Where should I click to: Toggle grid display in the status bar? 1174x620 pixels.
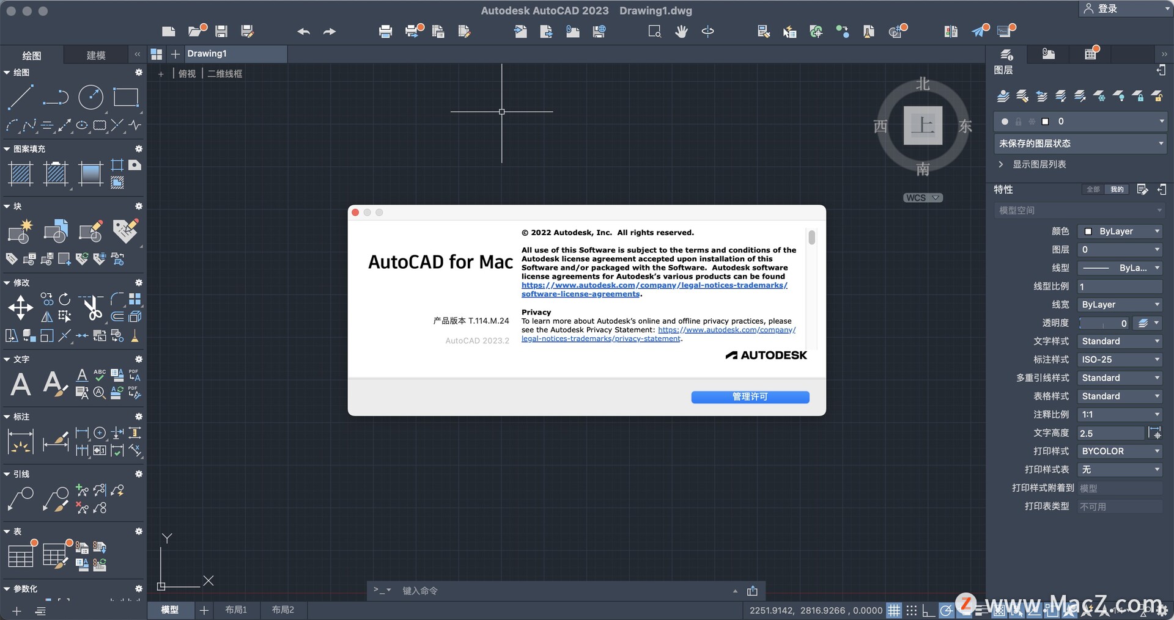coord(895,610)
